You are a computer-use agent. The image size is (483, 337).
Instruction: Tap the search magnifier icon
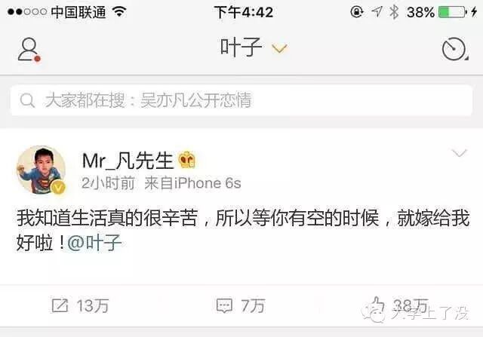27,100
